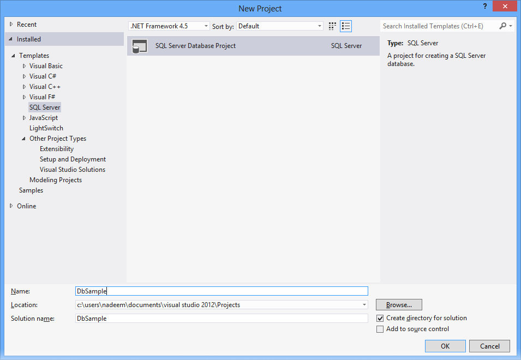Toggle Create directory for solution checkbox
The width and height of the screenshot is (521, 360).
click(380, 318)
